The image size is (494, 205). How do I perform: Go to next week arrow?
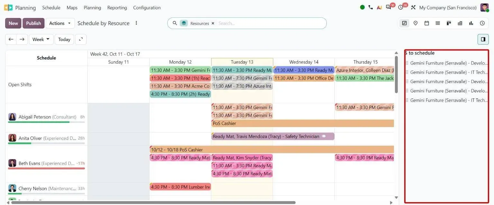[x=22, y=39]
